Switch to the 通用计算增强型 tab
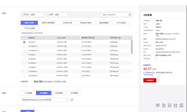187x112 pixels. point(48,23)
